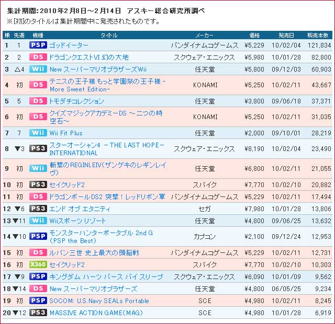Open the Wii Fit Plus link
Image resolution: width=335 pixels, height=324 pixels.
66,133
